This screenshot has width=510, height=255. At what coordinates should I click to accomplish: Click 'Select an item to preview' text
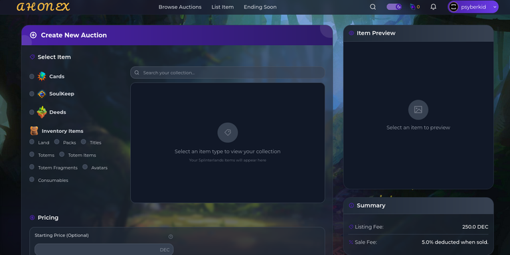418,127
